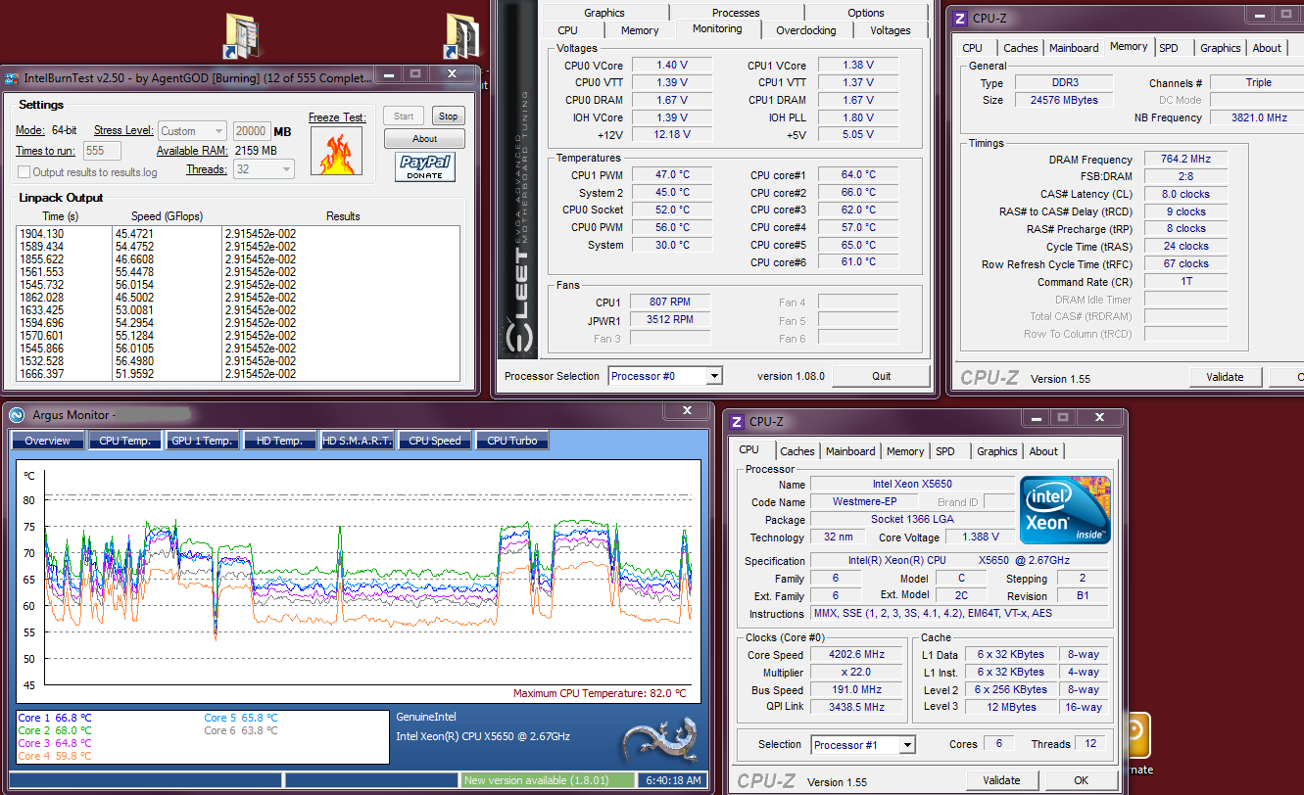Screen dimensions: 1304x795
Task: Switch to the HD S.M.A.R.T. tab
Action: point(358,441)
